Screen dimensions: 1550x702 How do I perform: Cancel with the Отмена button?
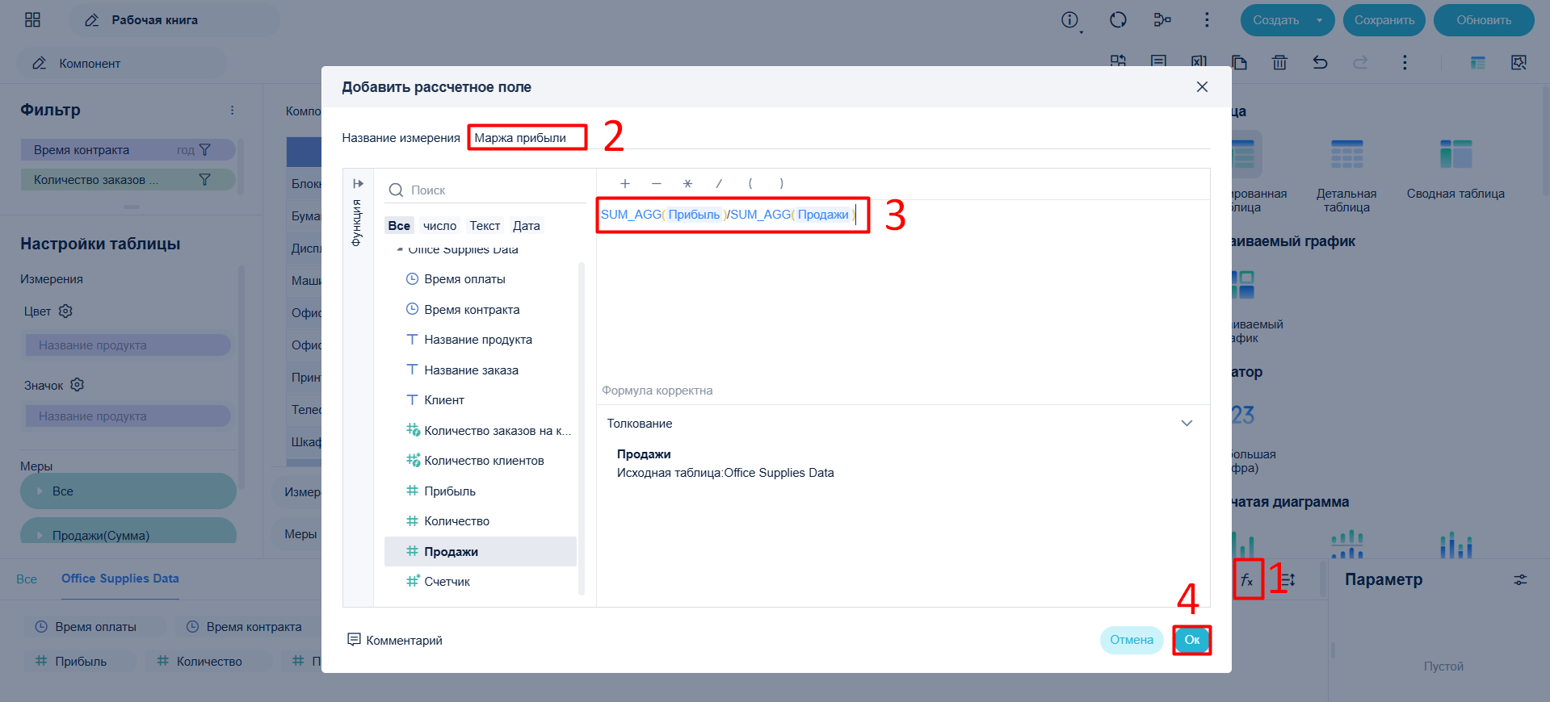pyautogui.click(x=1132, y=640)
